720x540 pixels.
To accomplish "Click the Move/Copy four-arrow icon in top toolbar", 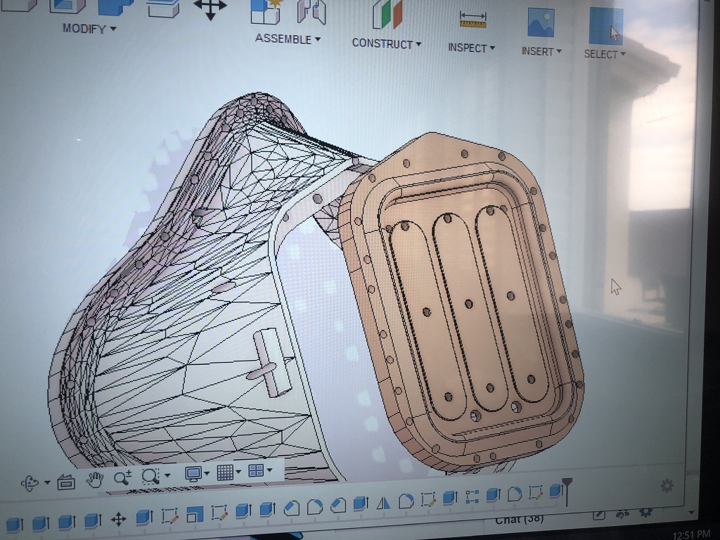I will click(x=210, y=8).
